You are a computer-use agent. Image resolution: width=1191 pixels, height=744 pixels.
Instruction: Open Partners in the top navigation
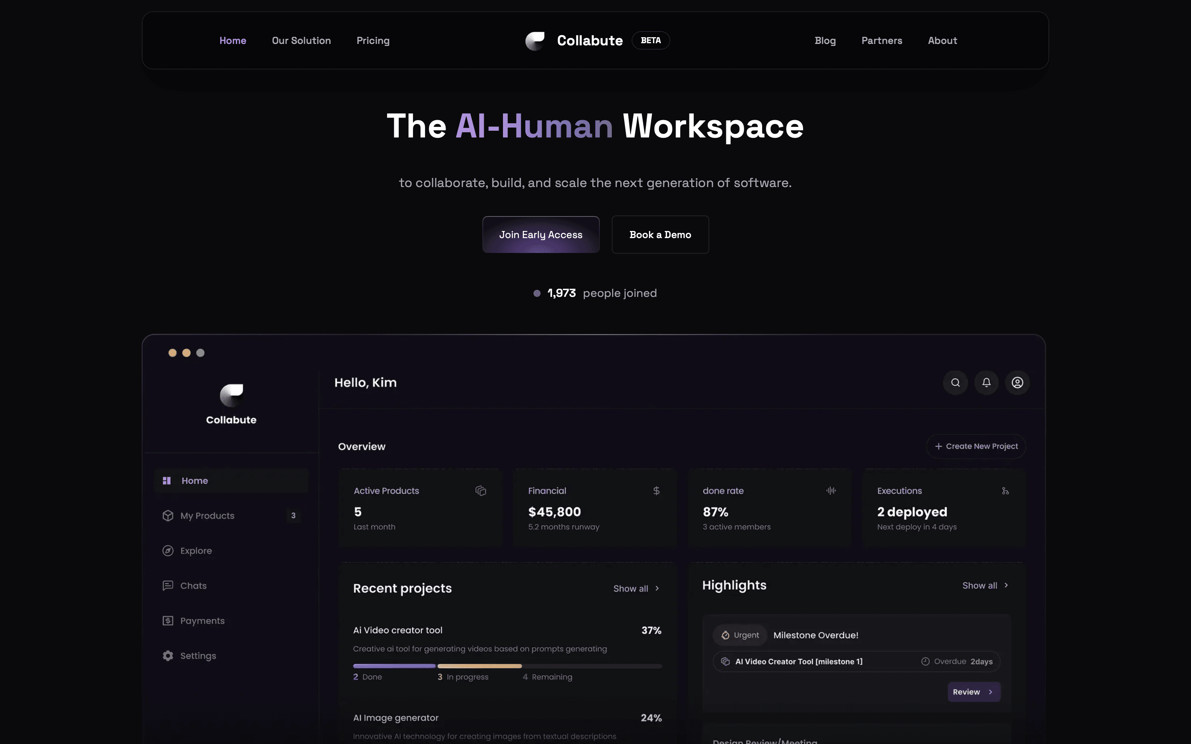[x=882, y=41]
